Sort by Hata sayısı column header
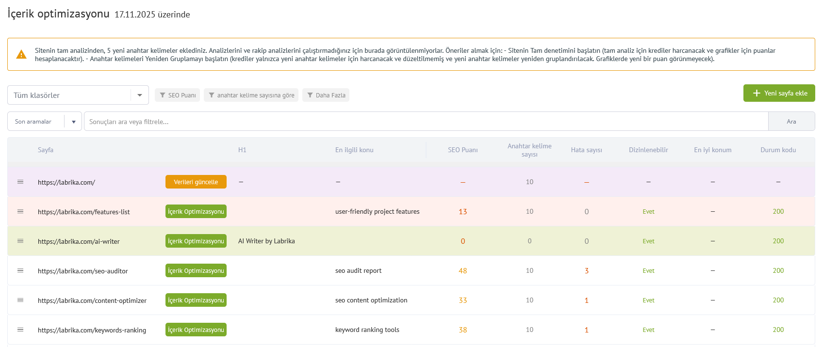 (586, 150)
